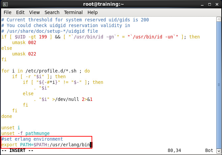
Task: Click the 'Current threshold for system reserved' comment line
Action: pyautogui.click(x=75, y=20)
